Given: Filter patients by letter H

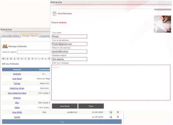Looking at the screenshot, I should point(32,58).
